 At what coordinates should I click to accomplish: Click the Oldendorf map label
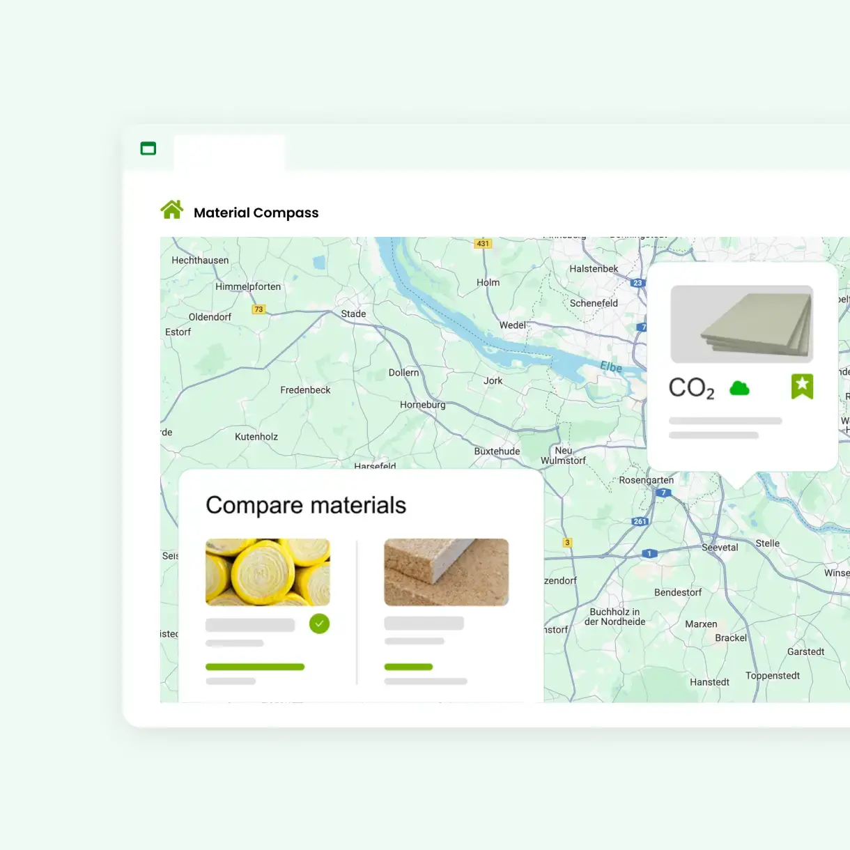tap(210, 317)
